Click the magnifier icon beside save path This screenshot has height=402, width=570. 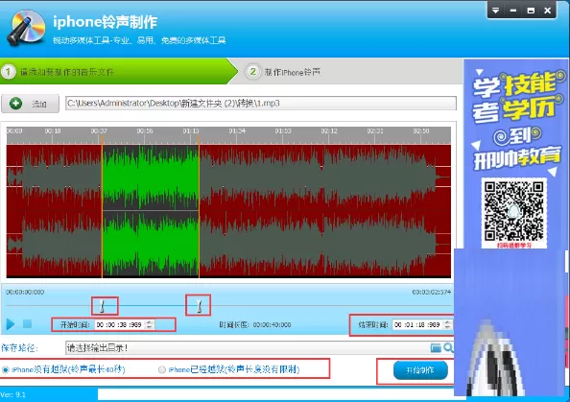tap(448, 348)
